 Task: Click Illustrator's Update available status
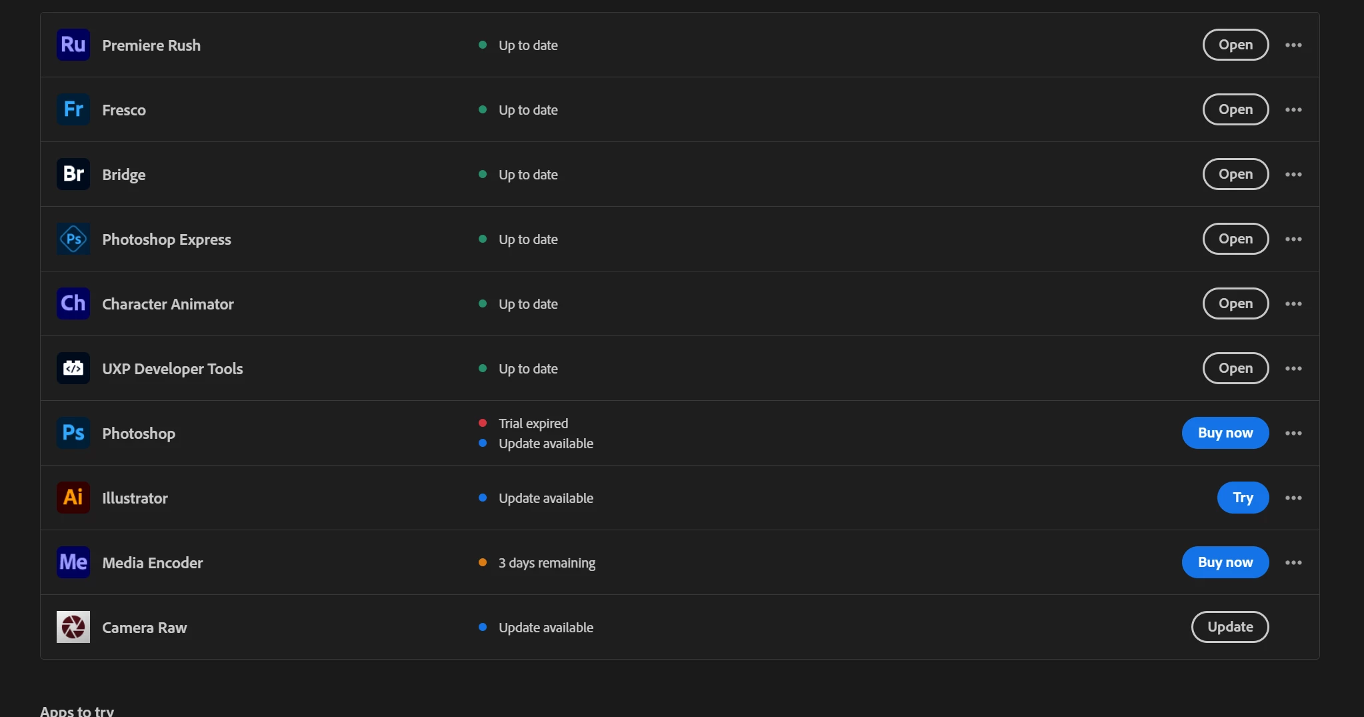(x=546, y=498)
